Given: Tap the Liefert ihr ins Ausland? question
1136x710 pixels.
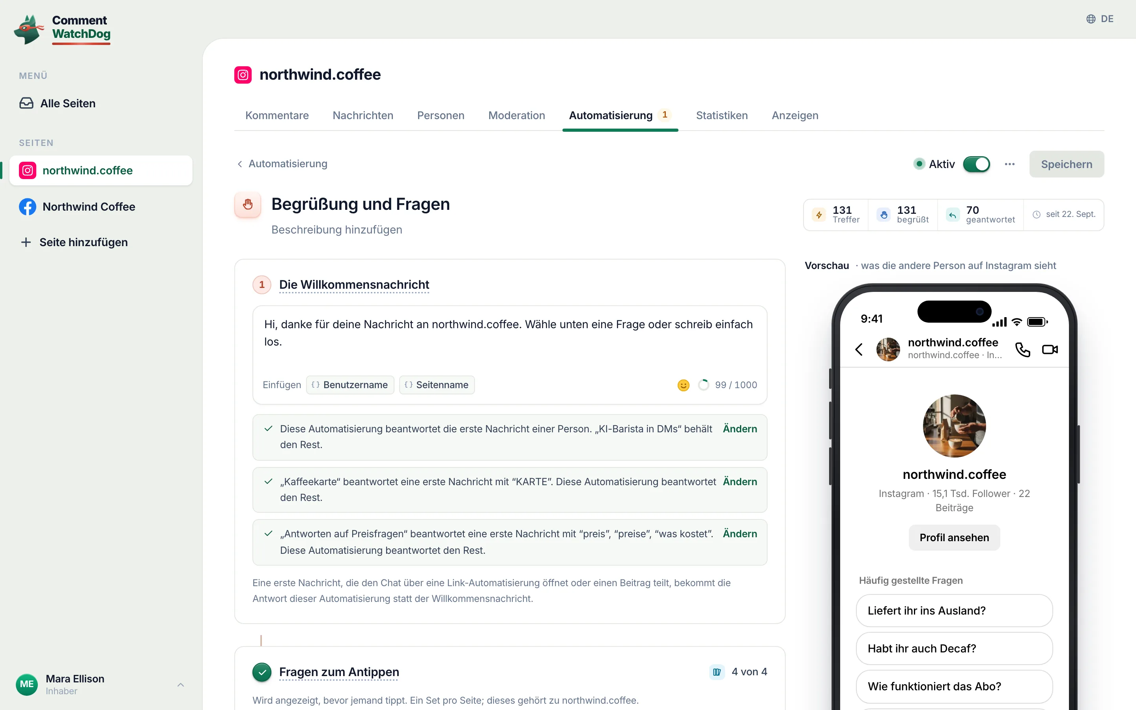Looking at the screenshot, I should click(x=954, y=611).
